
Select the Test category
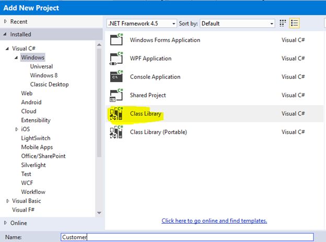(26, 174)
